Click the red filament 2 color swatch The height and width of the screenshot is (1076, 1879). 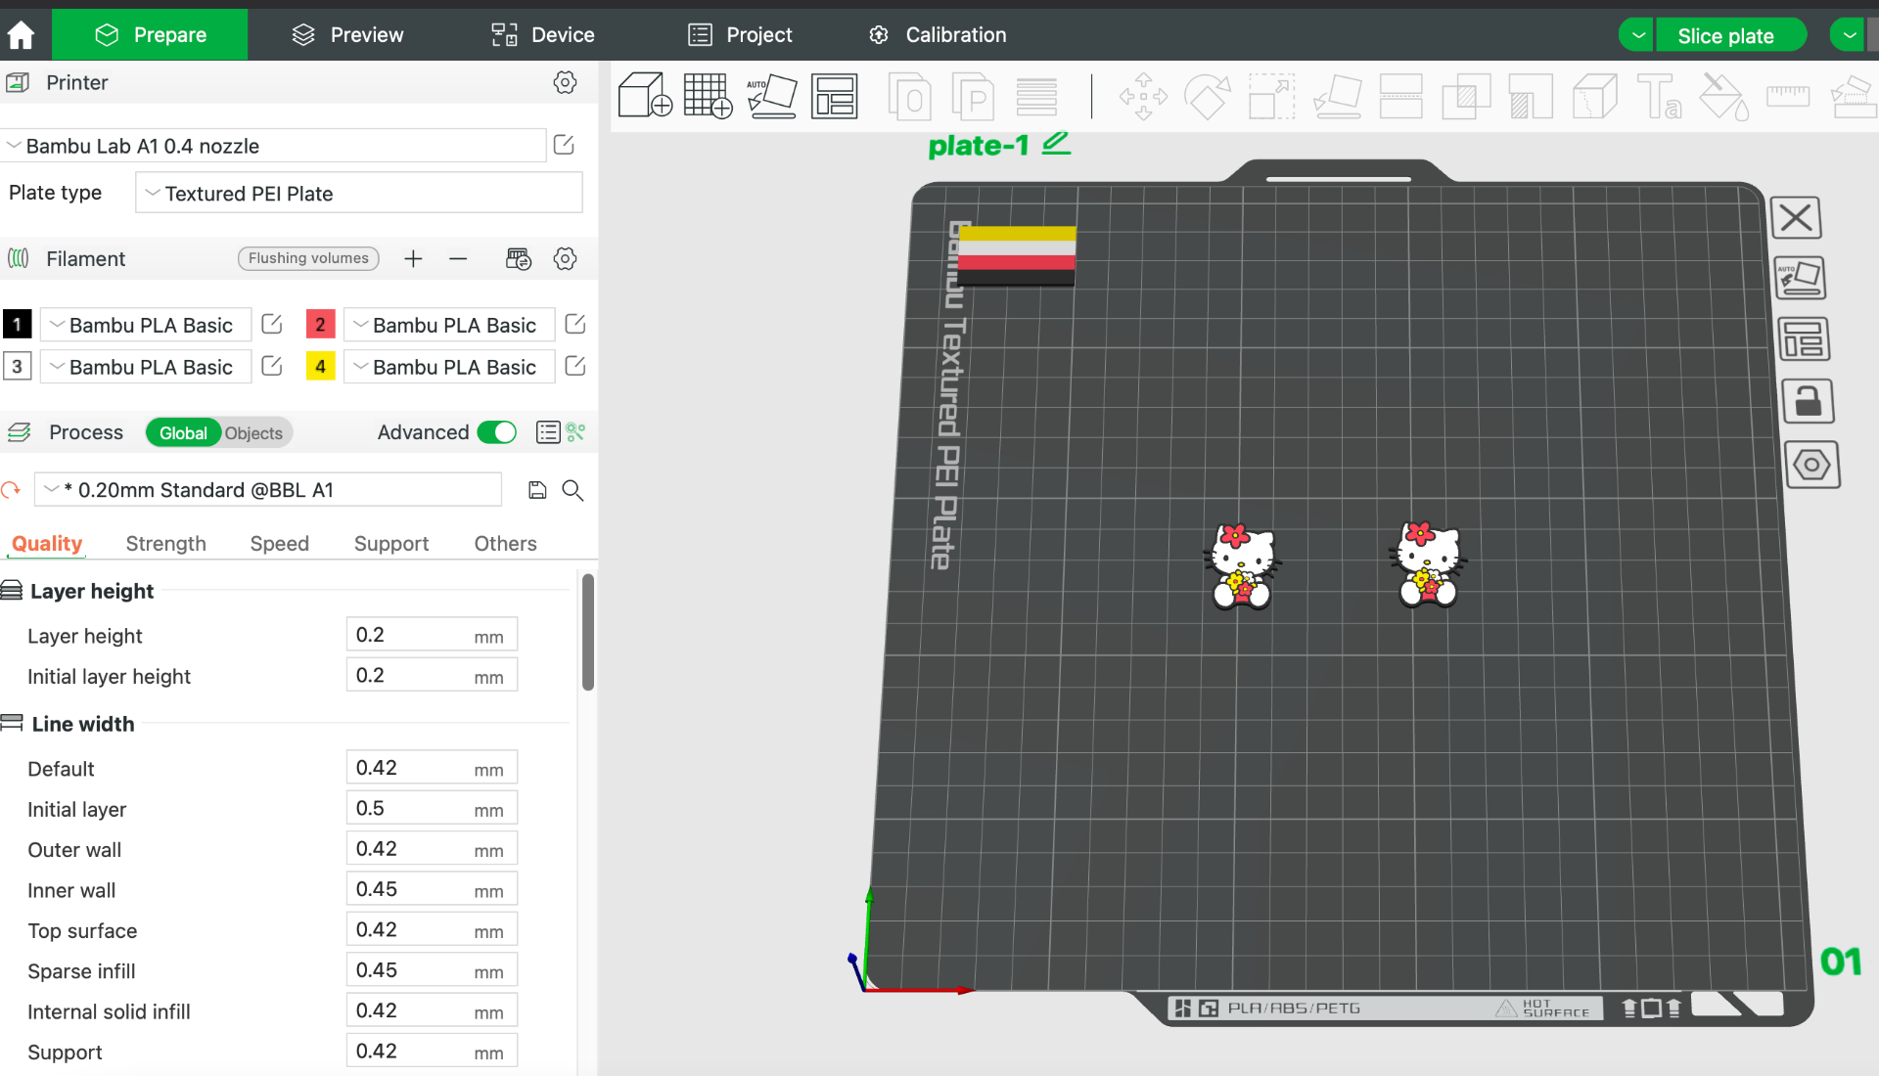pyautogui.click(x=320, y=324)
